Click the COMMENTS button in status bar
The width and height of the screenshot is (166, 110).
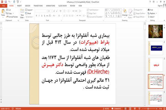(116, 109)
